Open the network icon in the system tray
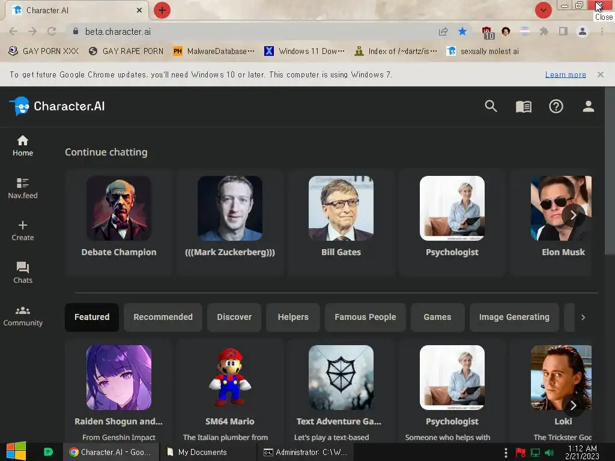This screenshot has height=461, width=615. coord(535,453)
